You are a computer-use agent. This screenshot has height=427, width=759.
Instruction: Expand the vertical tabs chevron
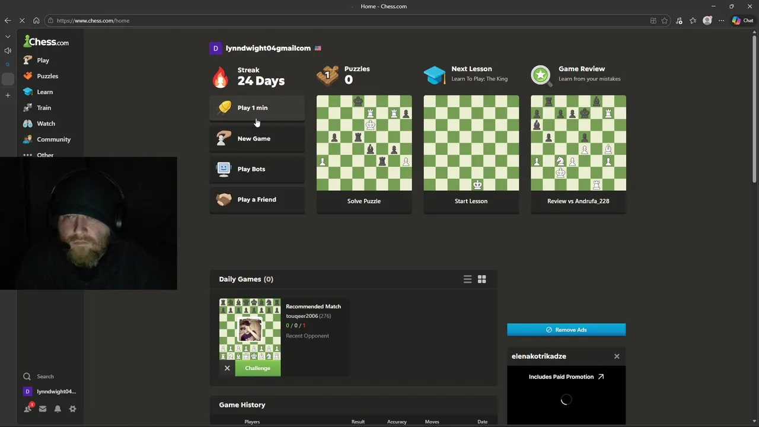8,37
